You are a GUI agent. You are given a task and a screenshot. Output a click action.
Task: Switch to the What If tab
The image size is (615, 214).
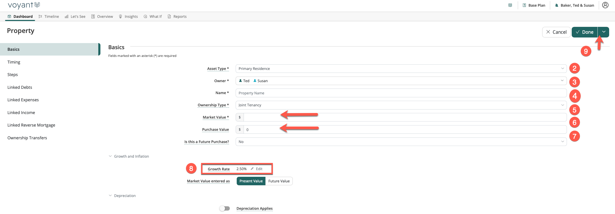[153, 16]
